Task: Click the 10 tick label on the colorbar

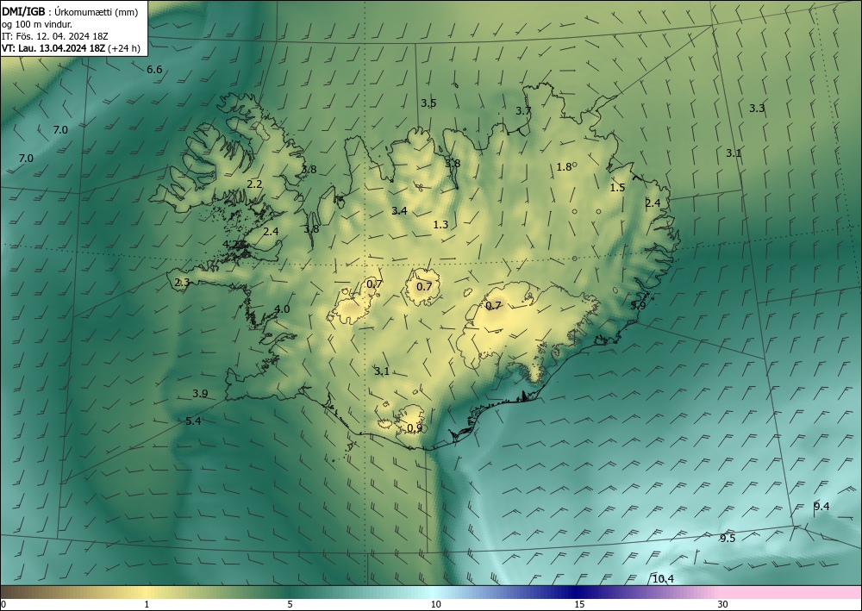Action: [435, 604]
